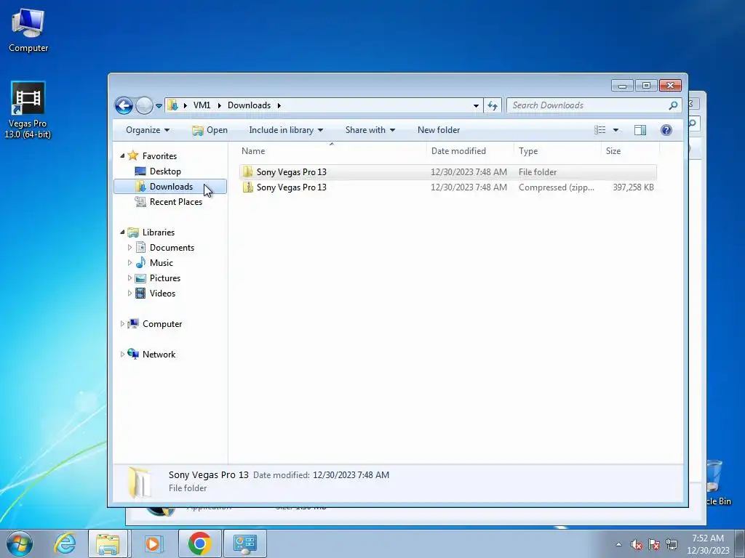Click the Forward navigation arrow
745x558 pixels.
(144, 105)
